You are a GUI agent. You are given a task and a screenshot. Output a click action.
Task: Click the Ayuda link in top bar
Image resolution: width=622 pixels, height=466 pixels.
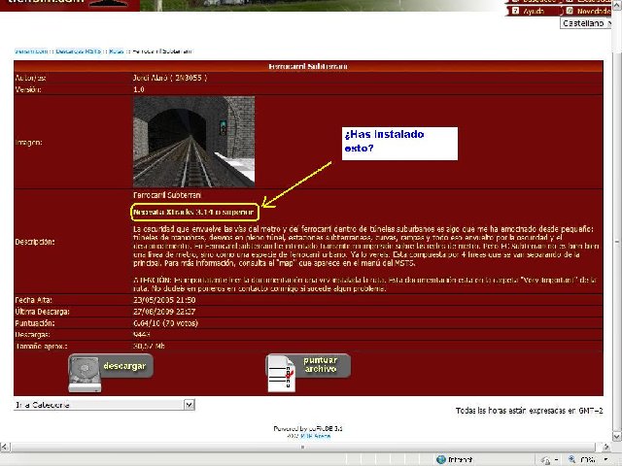coord(534,11)
